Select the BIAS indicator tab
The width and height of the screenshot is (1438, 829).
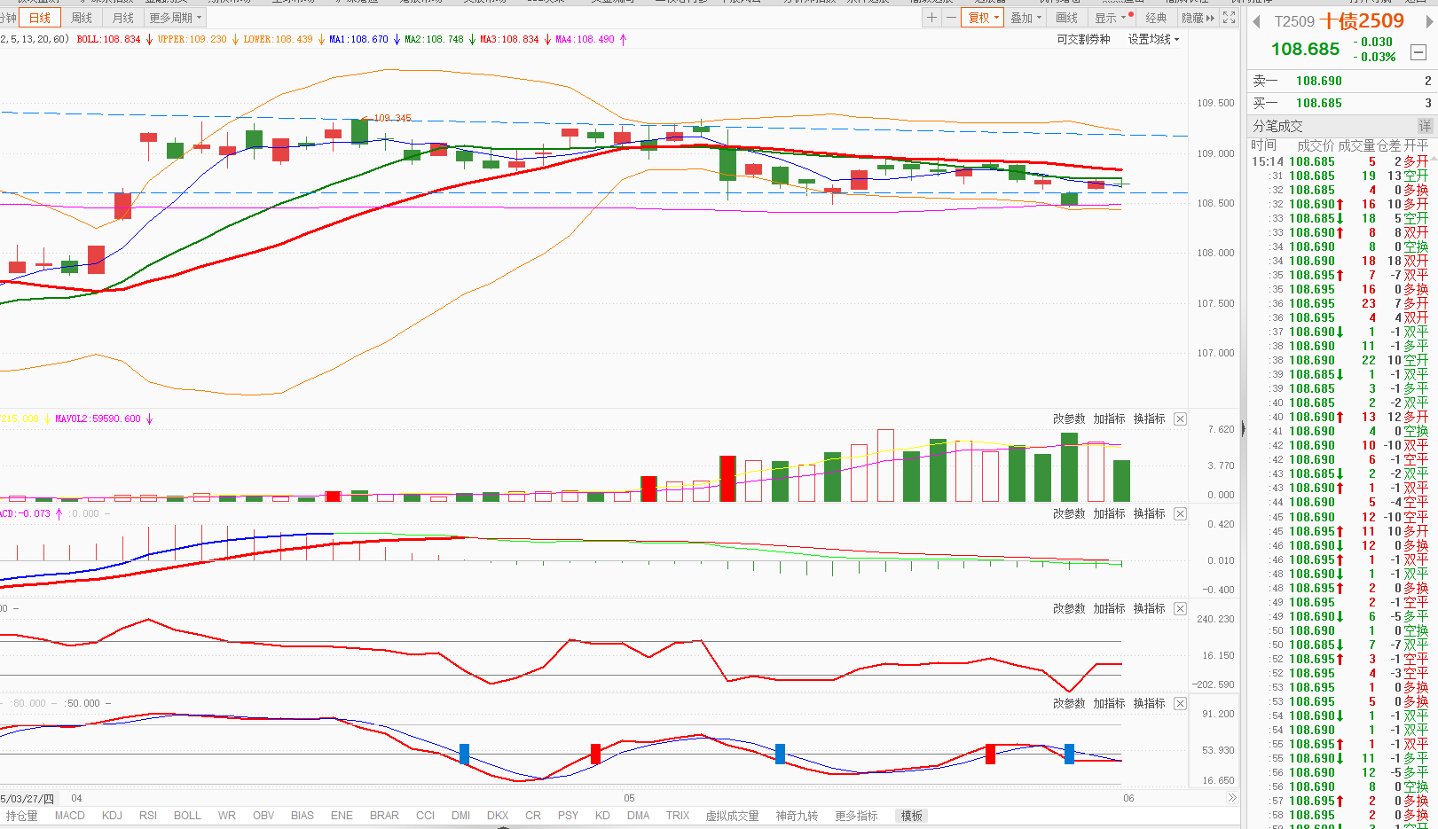tap(303, 816)
